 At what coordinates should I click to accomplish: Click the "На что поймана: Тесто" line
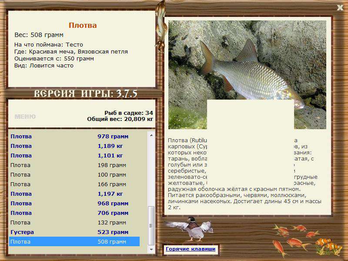[x=49, y=45]
